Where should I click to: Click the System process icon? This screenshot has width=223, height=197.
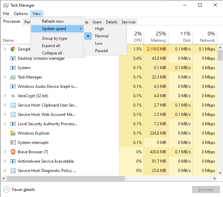pyautogui.click(x=13, y=68)
